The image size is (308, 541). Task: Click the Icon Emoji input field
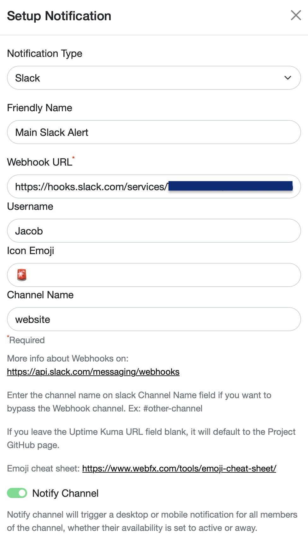pyautogui.click(x=154, y=275)
